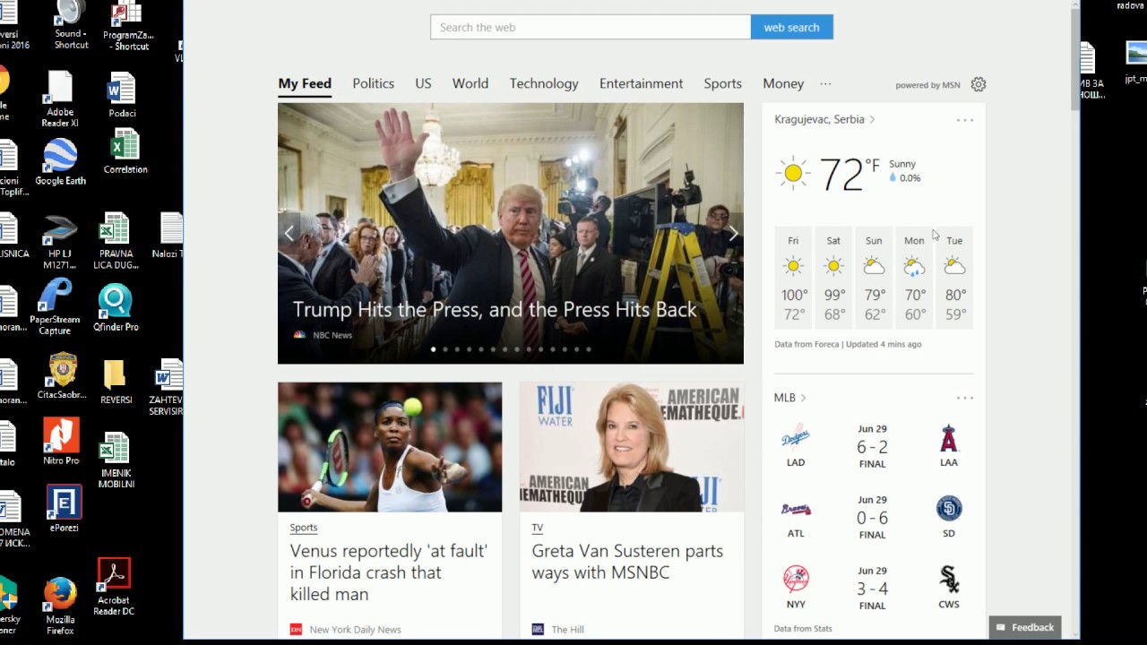The image size is (1147, 645).
Task: Open MLB card options ellipsis
Action: (964, 398)
